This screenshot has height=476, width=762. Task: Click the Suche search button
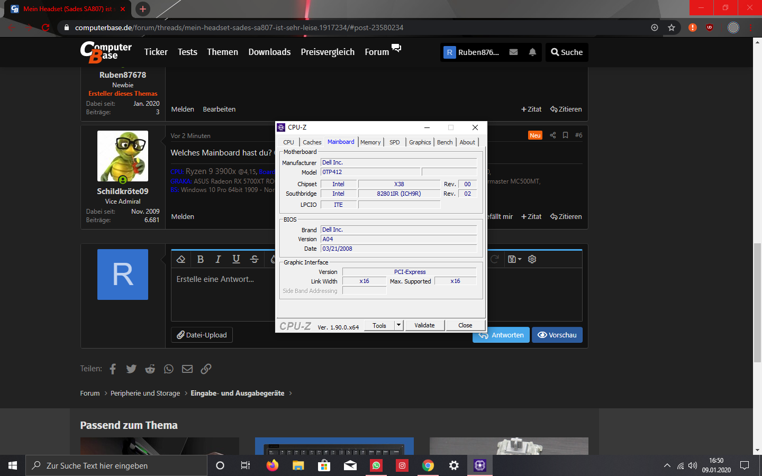[x=567, y=52]
